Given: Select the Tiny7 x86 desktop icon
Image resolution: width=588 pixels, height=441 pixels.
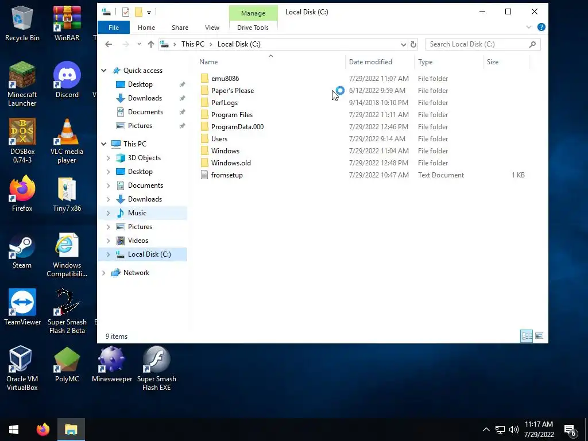Looking at the screenshot, I should coord(67,194).
